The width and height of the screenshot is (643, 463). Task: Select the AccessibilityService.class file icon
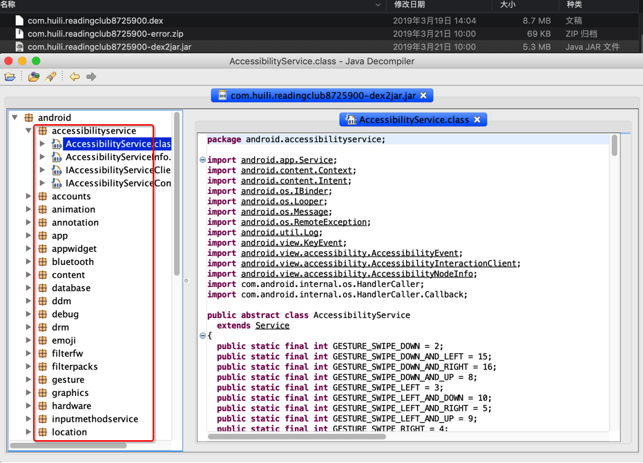click(57, 144)
